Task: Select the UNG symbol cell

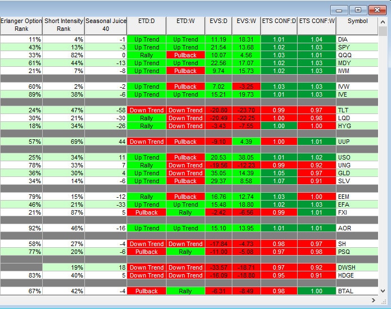Action: 357,165
